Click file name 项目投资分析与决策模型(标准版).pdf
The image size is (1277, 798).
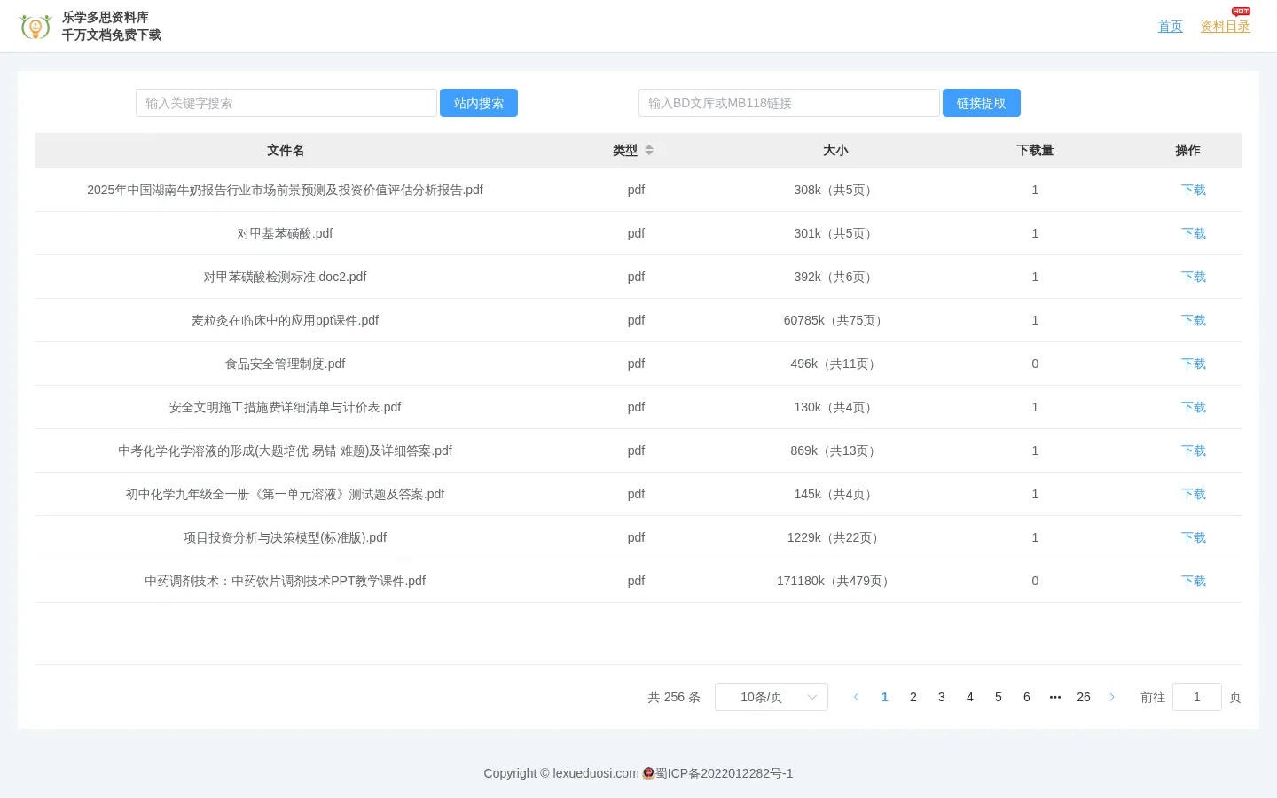click(x=286, y=537)
